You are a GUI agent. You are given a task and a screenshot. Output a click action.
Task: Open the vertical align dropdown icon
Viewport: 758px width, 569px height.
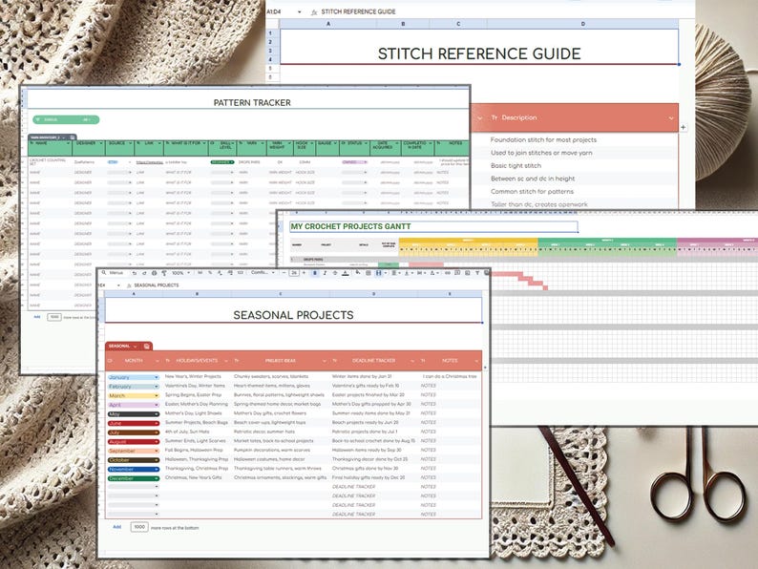pyautogui.click(x=408, y=273)
